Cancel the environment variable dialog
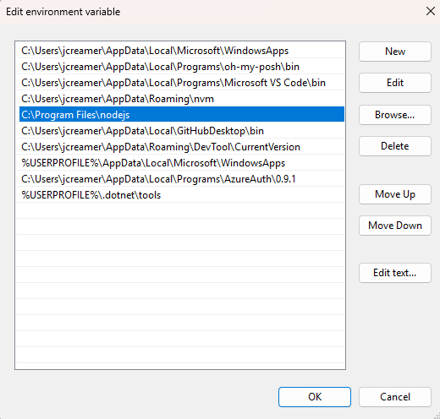The height and width of the screenshot is (419, 440). (395, 397)
